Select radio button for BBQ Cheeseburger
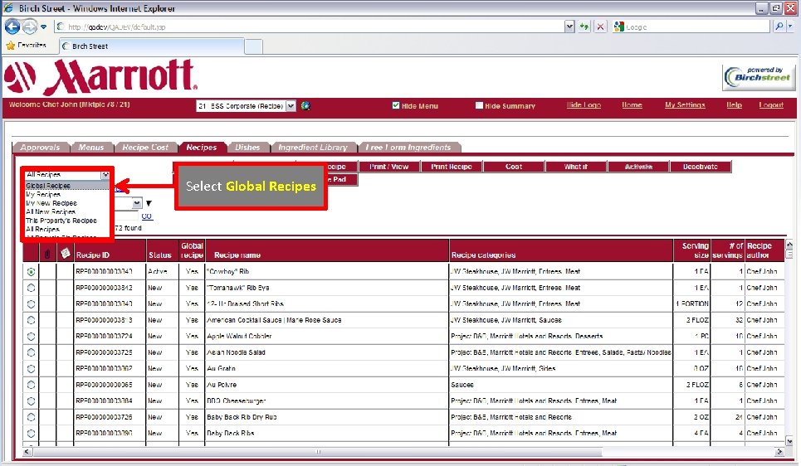Screen dimensions: 801x466 tap(32, 401)
